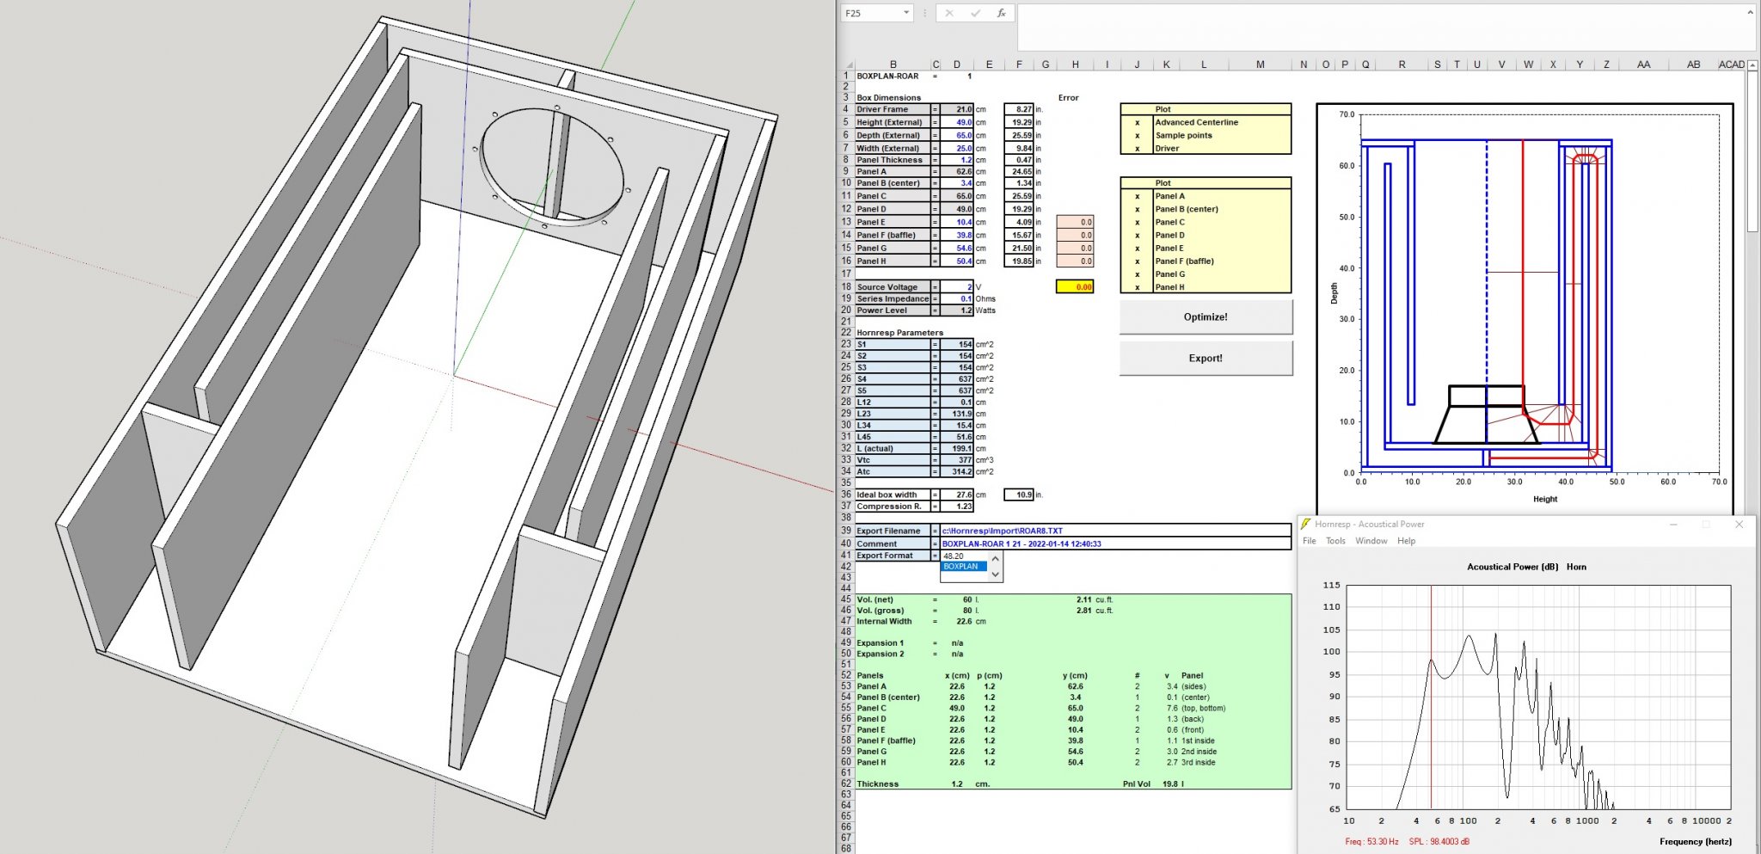Viewport: 1761px width, 854px height.
Task: Toggle the Panel H plot x mark
Action: [1137, 287]
